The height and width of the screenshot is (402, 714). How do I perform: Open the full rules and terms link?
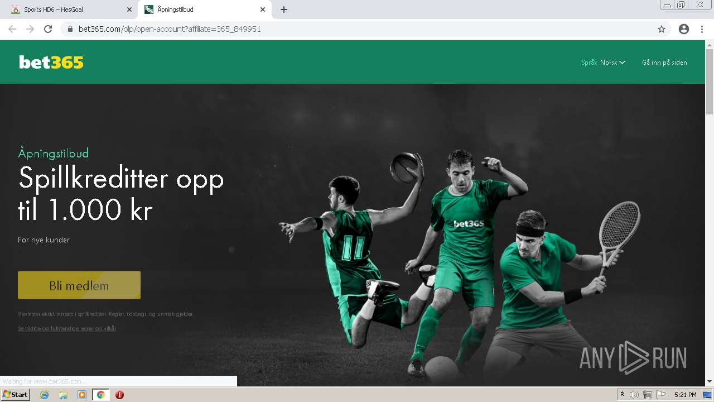67,328
